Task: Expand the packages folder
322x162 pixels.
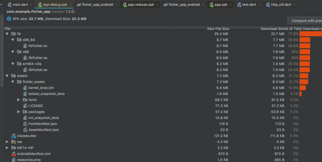Action: click(x=18, y=112)
